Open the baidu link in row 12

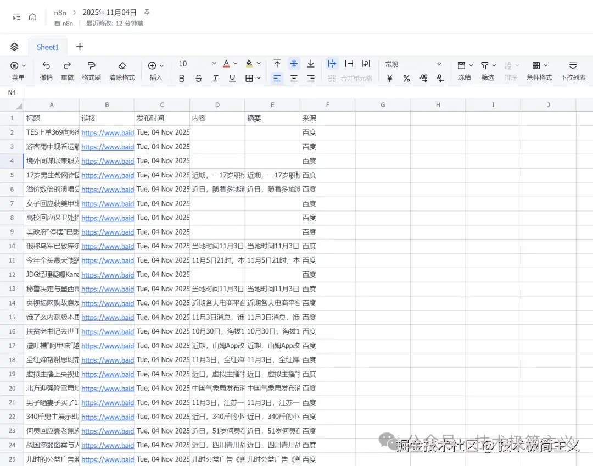pos(108,275)
